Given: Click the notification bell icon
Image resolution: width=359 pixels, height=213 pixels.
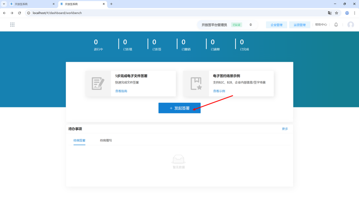Looking at the screenshot, I should pos(336,25).
